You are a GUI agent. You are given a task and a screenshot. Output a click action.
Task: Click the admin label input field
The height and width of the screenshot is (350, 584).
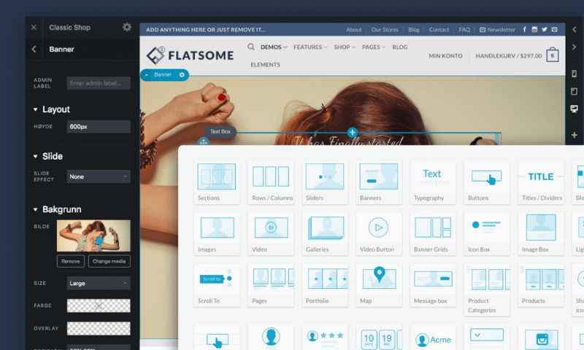coord(98,83)
